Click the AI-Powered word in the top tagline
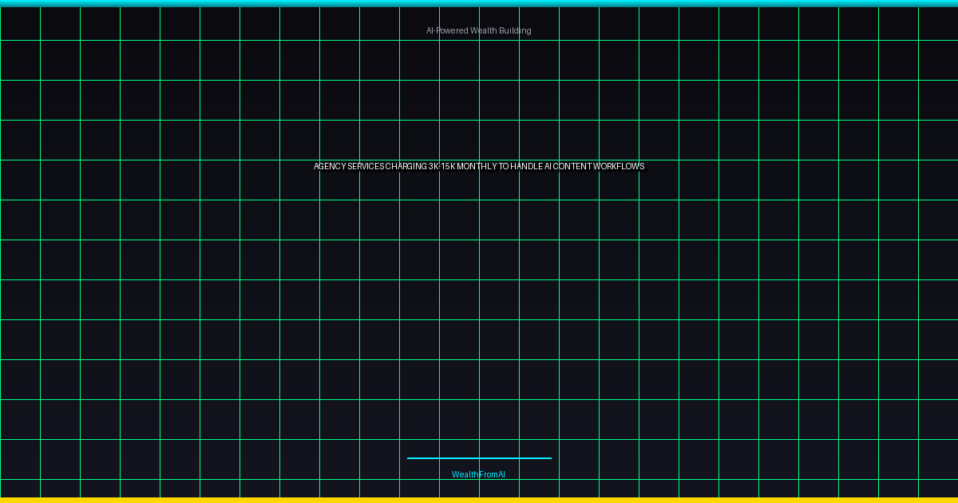The width and height of the screenshot is (958, 503). click(x=447, y=30)
